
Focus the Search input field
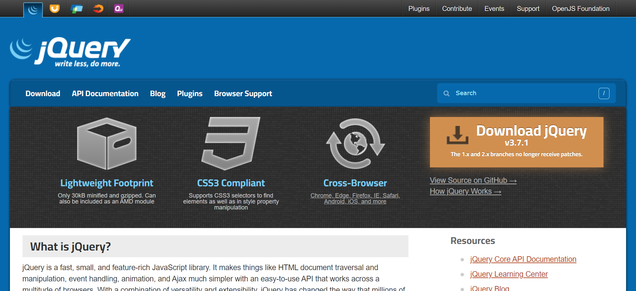(x=526, y=93)
